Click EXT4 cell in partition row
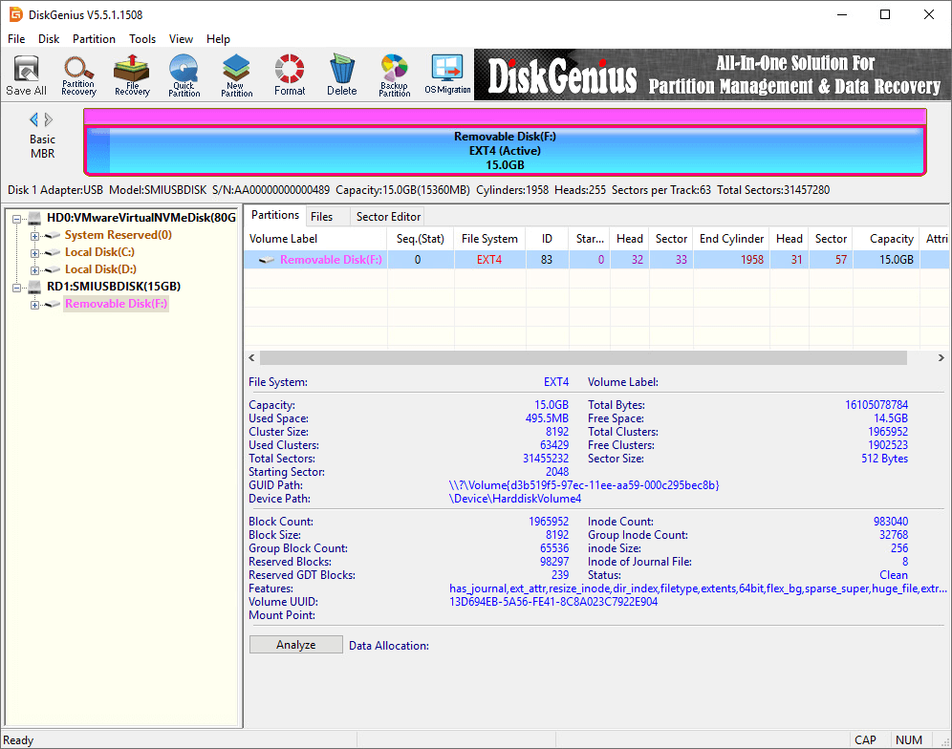The width and height of the screenshot is (952, 749). click(489, 260)
